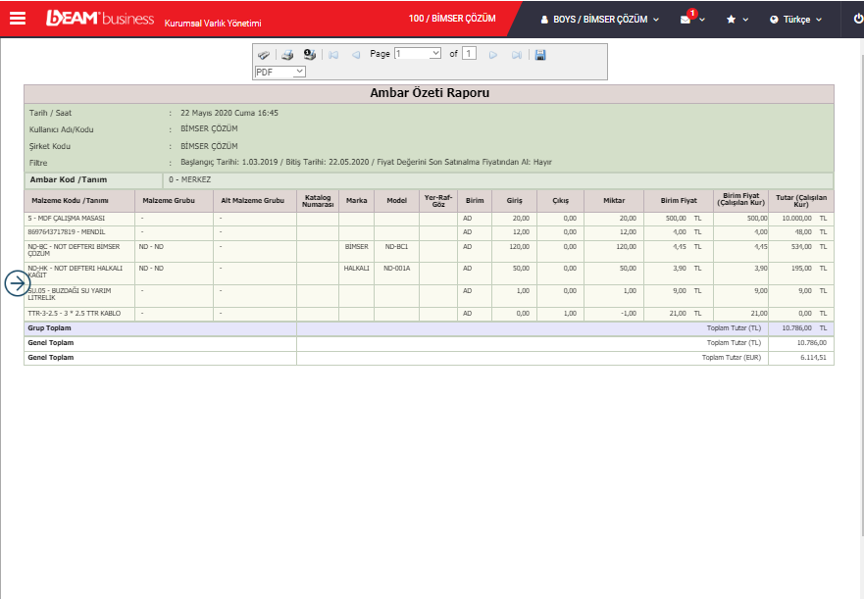Go to previous report page
This screenshot has height=599, width=864.
[355, 55]
